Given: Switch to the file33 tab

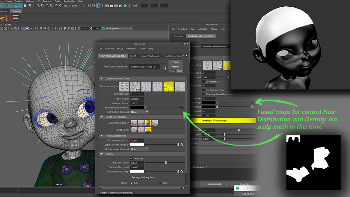Looking at the screenshot, I should 133,56.
